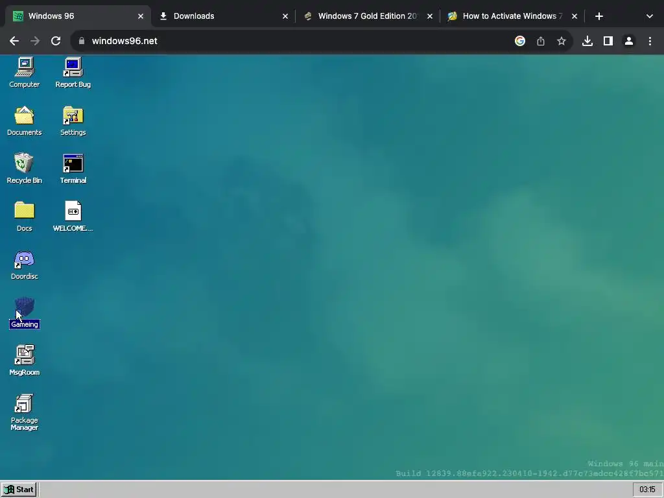Toggle the browser side panel
Image resolution: width=664 pixels, height=498 pixels.
[608, 41]
